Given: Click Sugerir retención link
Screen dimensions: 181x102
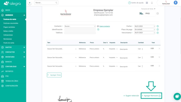Looking at the screenshot, I should [131, 96].
